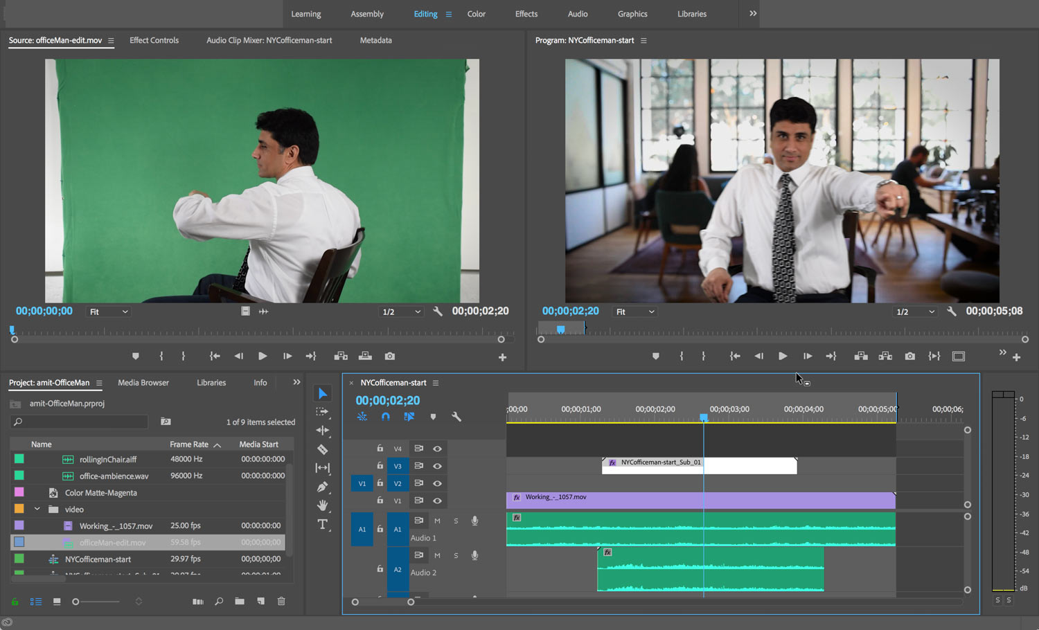Create a new bin in the Project panel

point(240,601)
